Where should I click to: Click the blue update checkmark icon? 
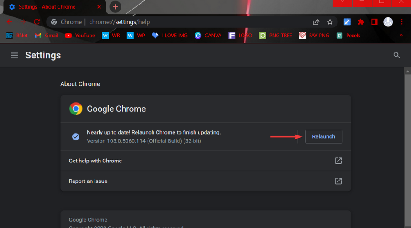click(76, 137)
